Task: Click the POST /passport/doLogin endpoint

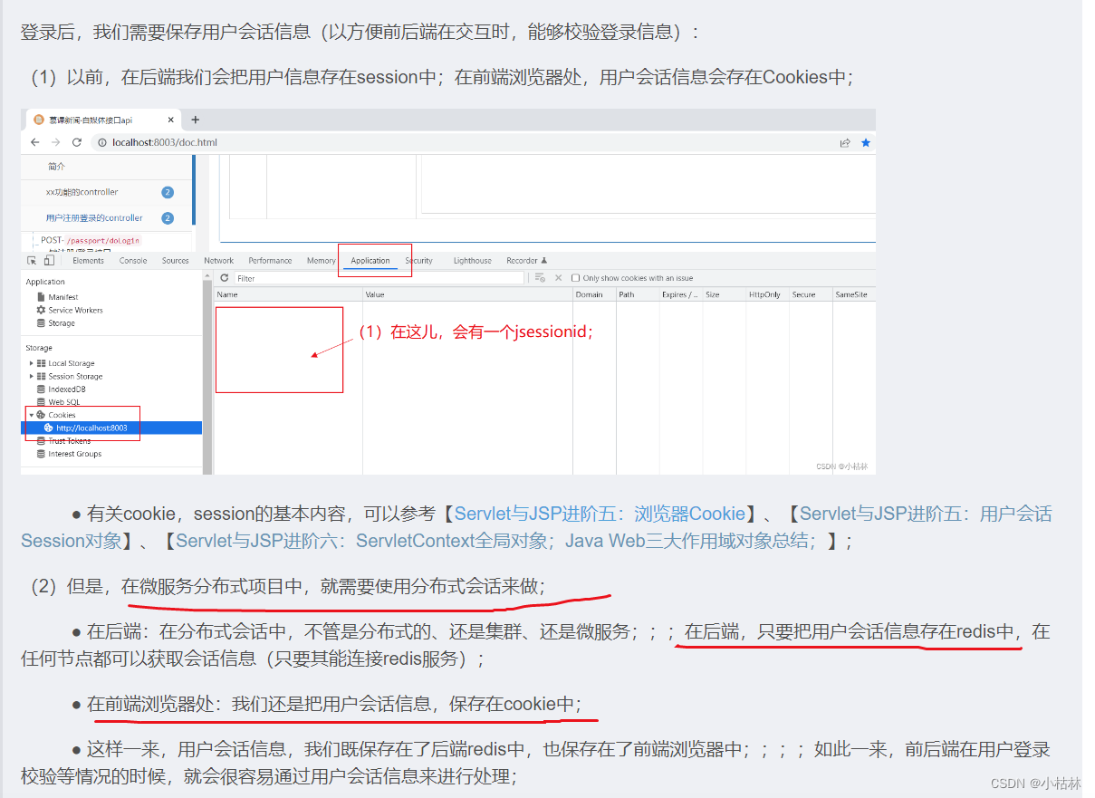Action: pyautogui.click(x=91, y=240)
